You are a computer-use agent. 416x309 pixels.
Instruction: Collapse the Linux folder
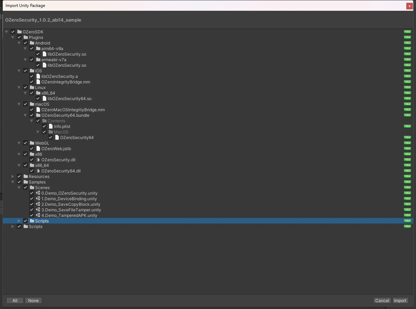coord(19,88)
